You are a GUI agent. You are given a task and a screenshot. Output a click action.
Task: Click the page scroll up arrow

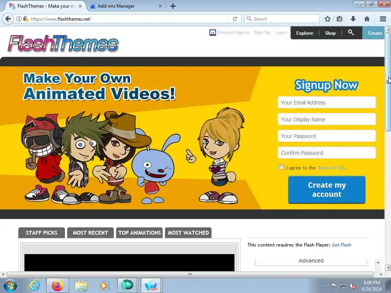[x=388, y=29]
